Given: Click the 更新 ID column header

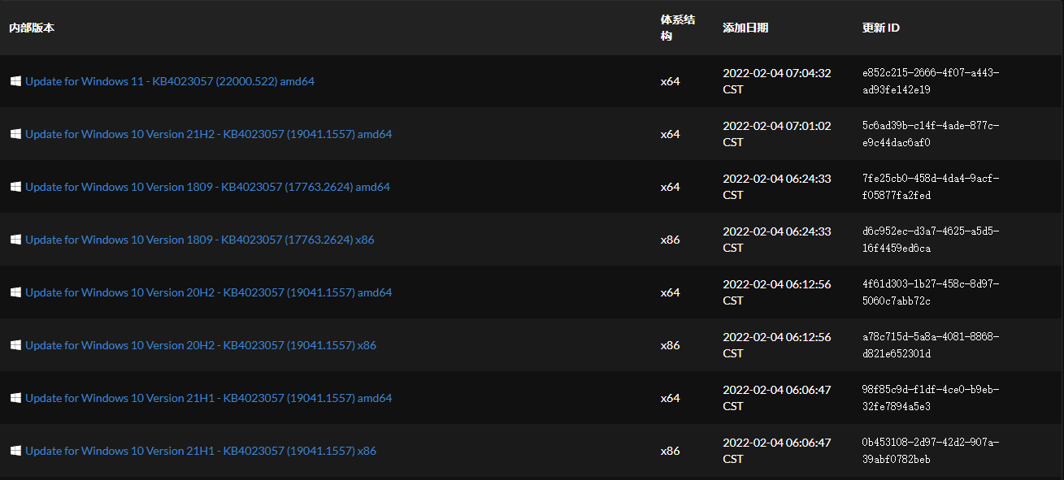Looking at the screenshot, I should (881, 28).
